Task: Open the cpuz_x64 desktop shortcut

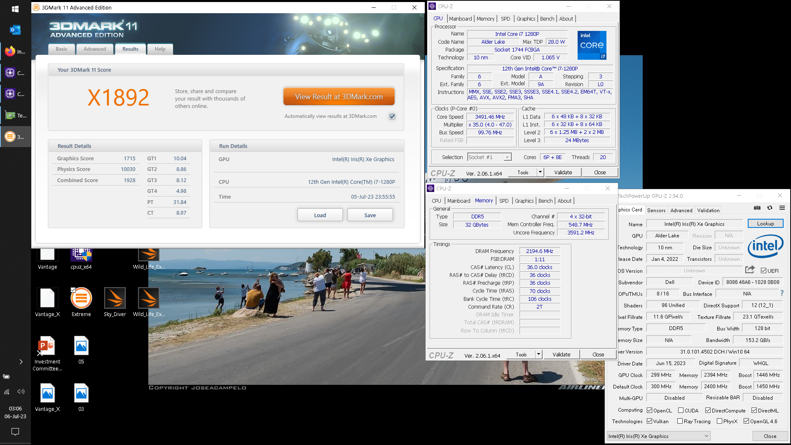Action: [x=81, y=259]
